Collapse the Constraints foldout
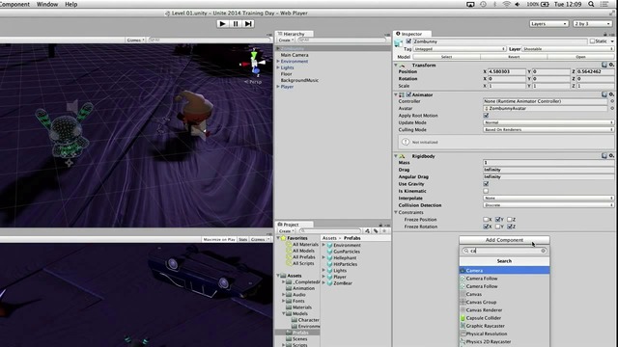Screen dimensions: 618x347 coord(396,212)
